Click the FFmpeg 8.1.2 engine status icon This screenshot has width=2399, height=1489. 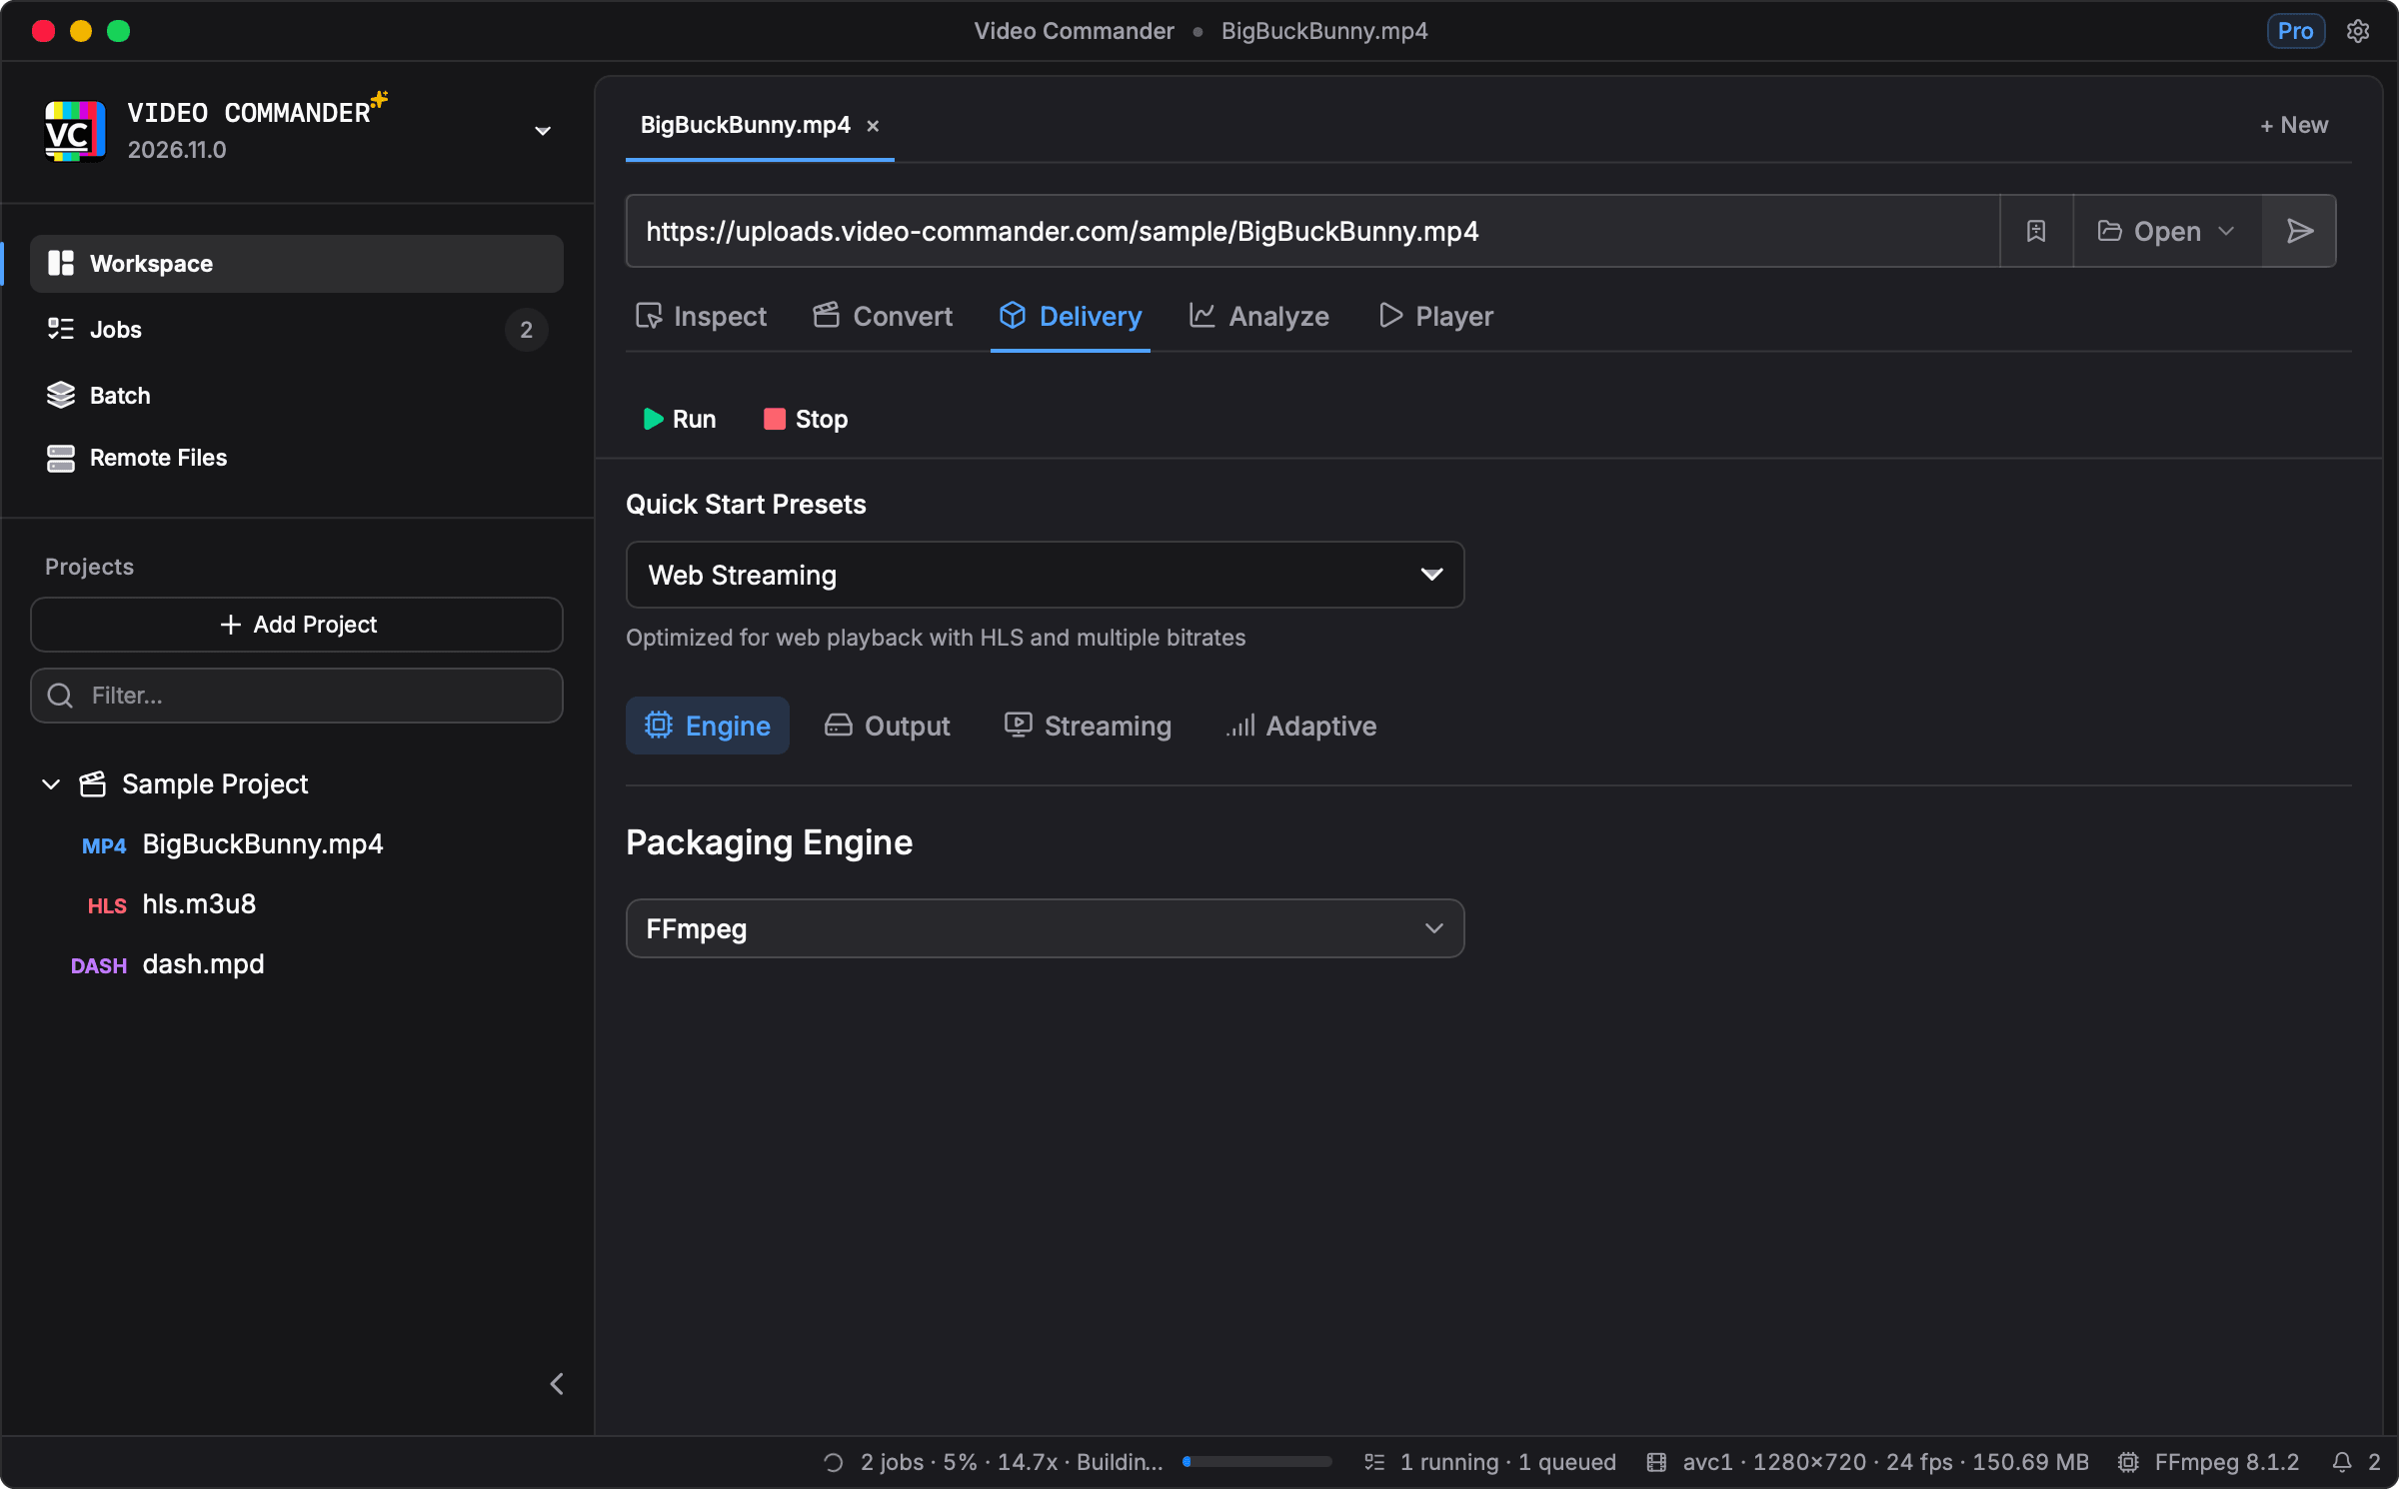(2128, 1462)
